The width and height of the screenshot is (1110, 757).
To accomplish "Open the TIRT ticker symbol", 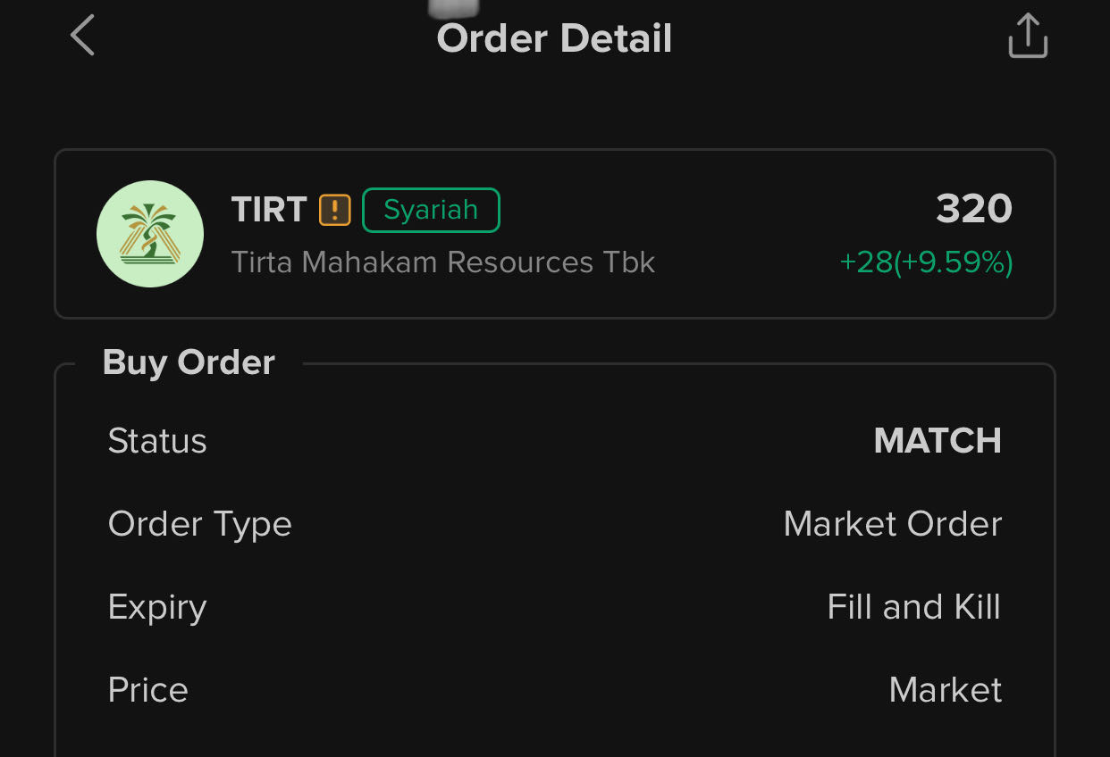I will [269, 210].
